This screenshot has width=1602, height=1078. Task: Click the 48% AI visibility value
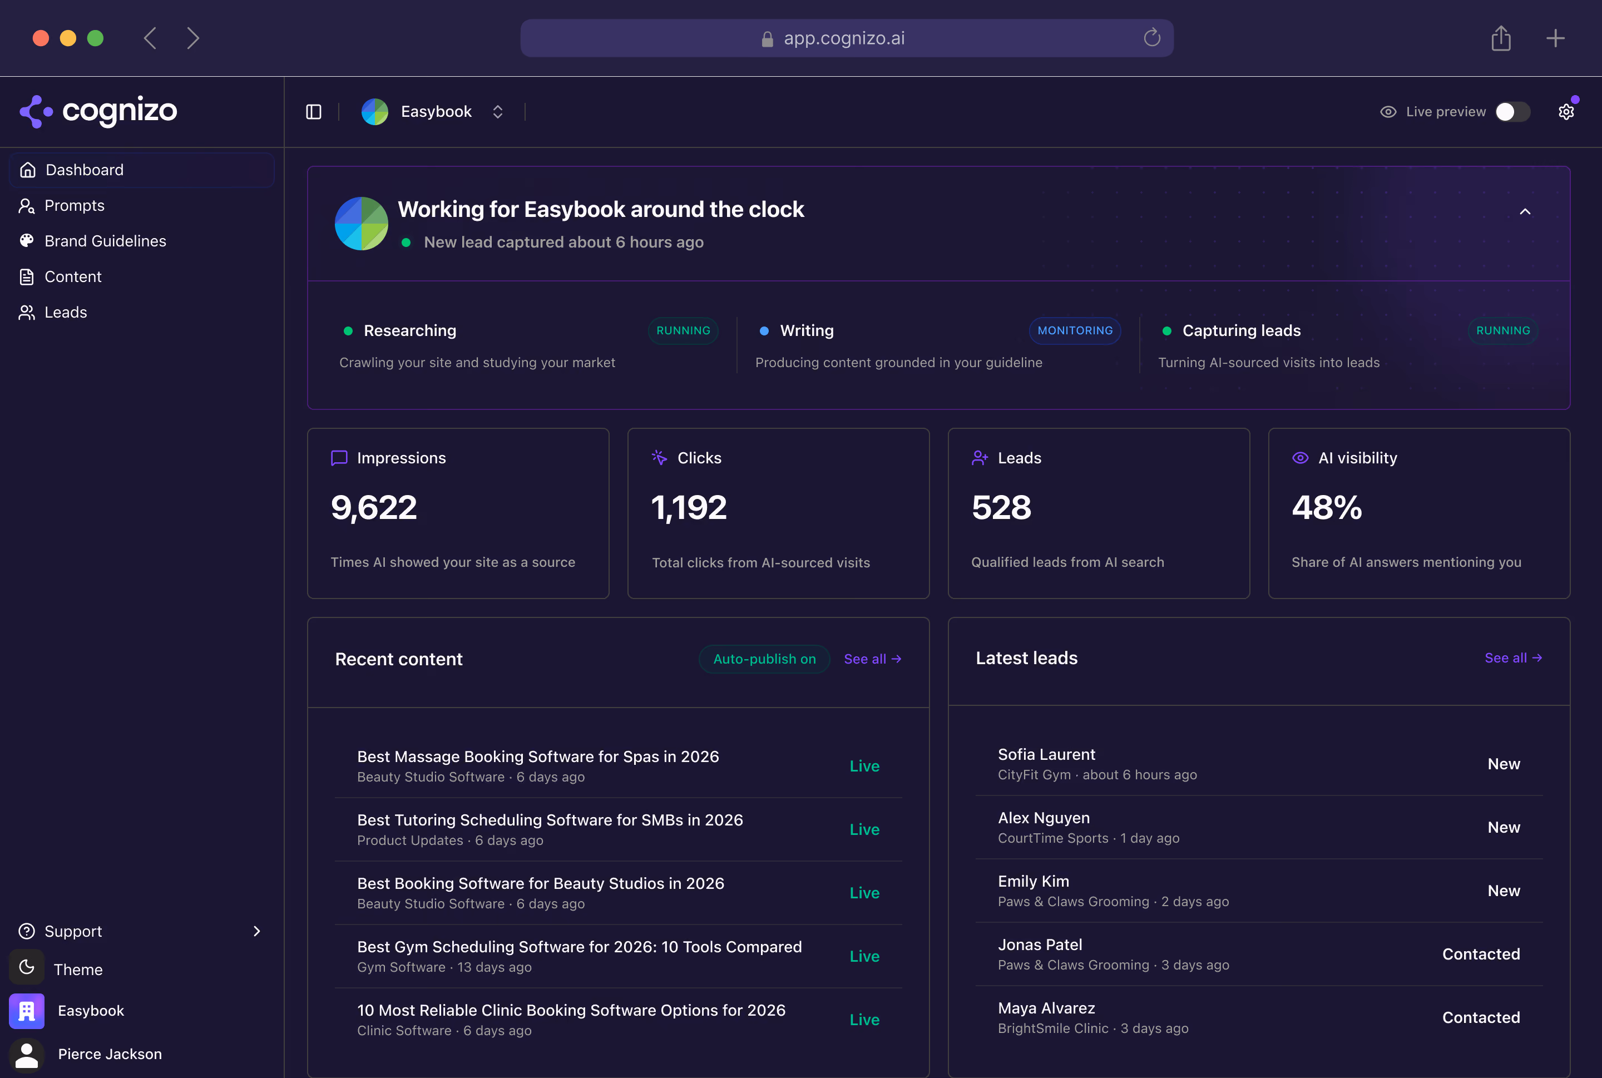coord(1327,509)
